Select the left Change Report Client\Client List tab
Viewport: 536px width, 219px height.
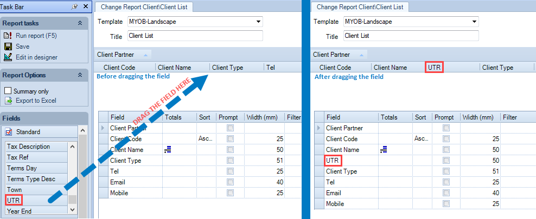pos(144,7)
